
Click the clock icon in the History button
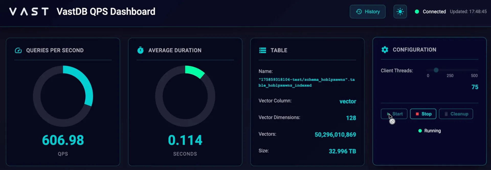pos(359,12)
